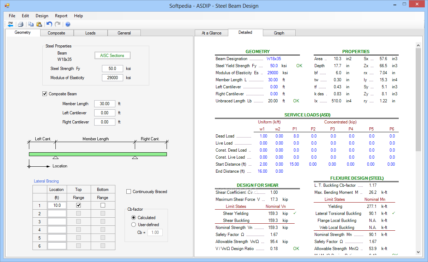Click the Dead Load P1 value 8.0

[296, 136]
